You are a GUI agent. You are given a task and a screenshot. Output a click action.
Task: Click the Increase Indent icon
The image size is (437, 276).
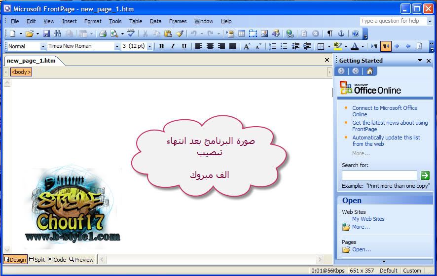[307, 46]
